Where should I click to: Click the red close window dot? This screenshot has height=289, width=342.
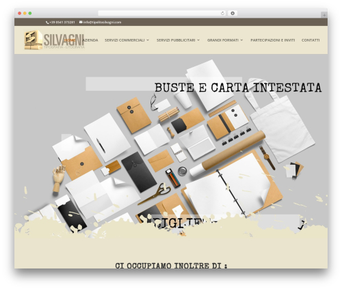pyautogui.click(x=20, y=14)
